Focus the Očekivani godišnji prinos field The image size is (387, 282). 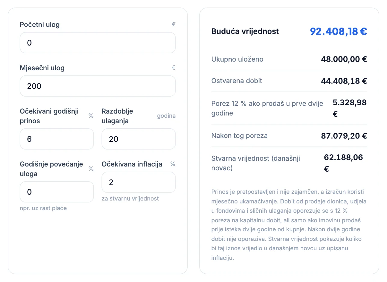[x=57, y=139]
